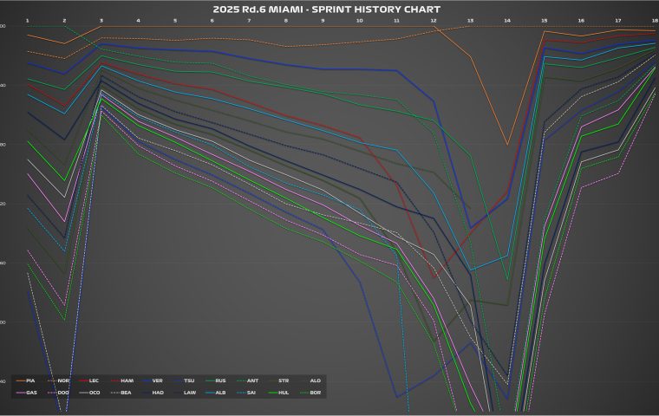Click lap number 3 on the top axis
This screenshot has width=659, height=416.
(x=101, y=21)
